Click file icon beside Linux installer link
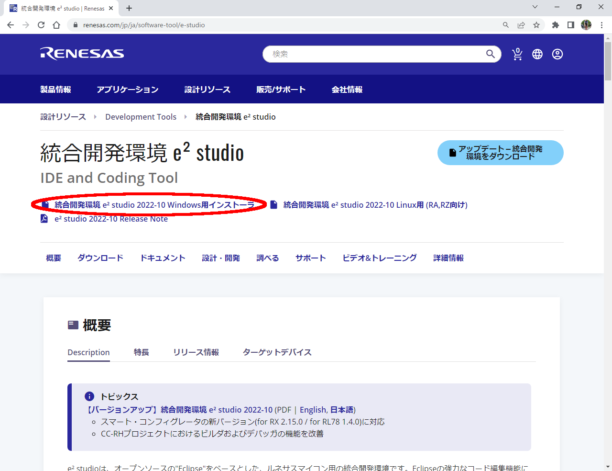 point(274,204)
